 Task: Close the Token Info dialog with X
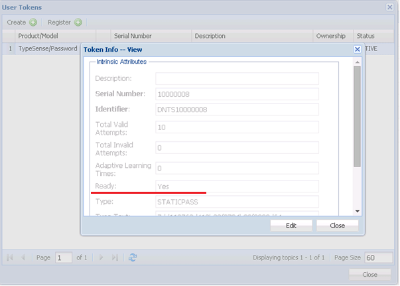[x=357, y=49]
